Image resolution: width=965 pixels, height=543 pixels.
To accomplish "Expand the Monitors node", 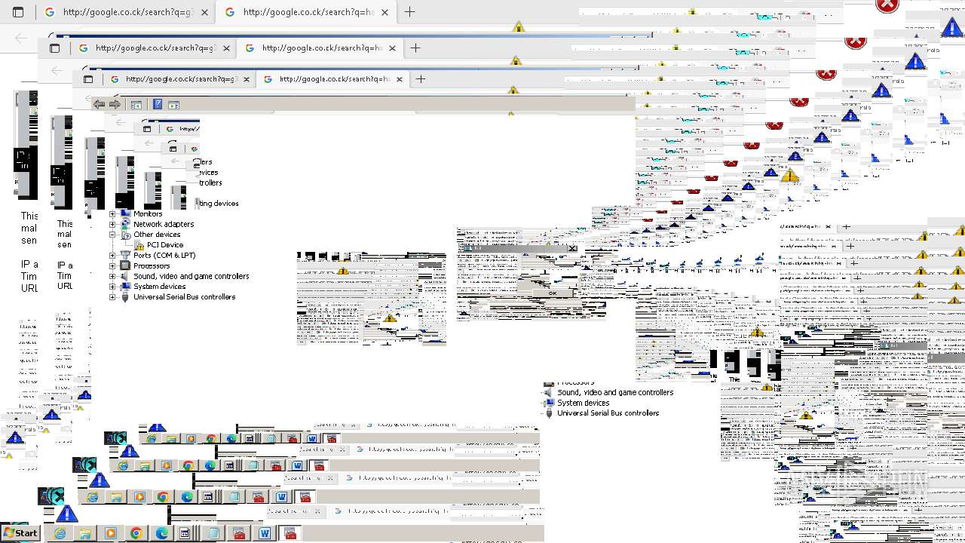I will (x=112, y=214).
